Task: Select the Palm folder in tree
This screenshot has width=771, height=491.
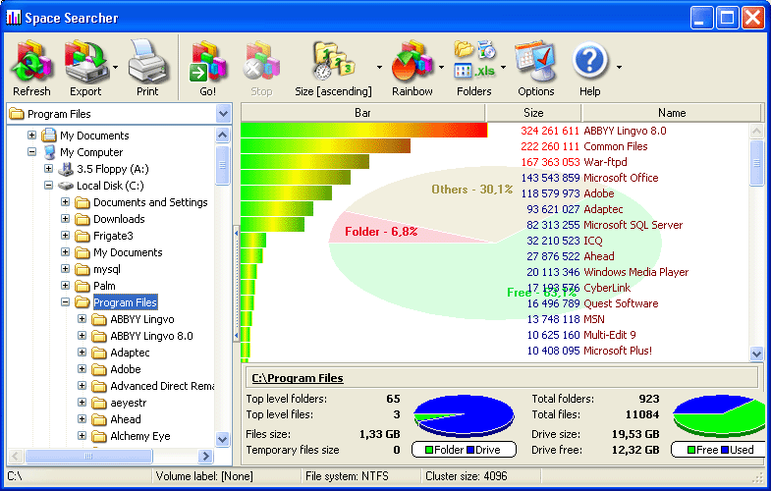Action: coord(104,286)
